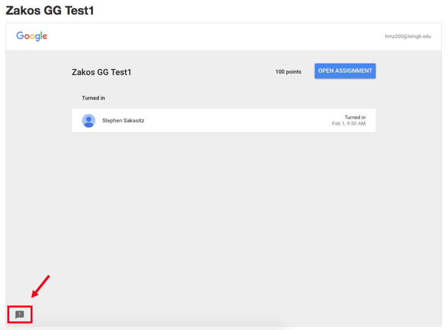Click the Google logo
The width and height of the screenshot is (448, 330).
coord(32,36)
